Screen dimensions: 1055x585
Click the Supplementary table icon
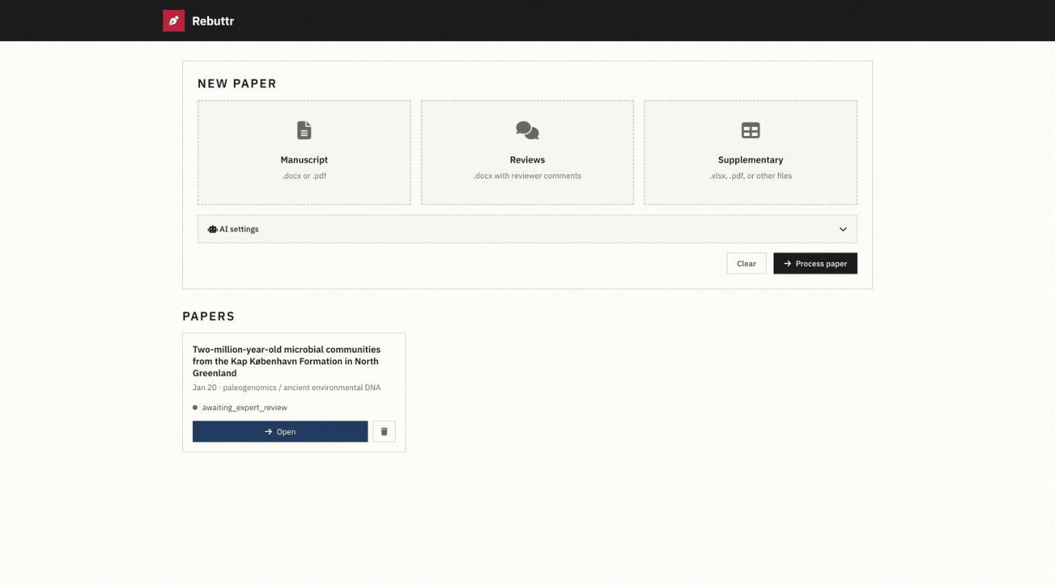tap(750, 130)
